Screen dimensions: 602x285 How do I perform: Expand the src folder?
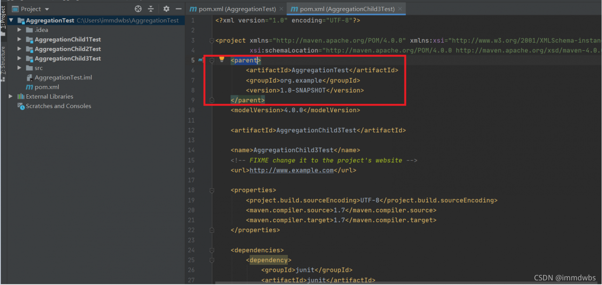(19, 68)
